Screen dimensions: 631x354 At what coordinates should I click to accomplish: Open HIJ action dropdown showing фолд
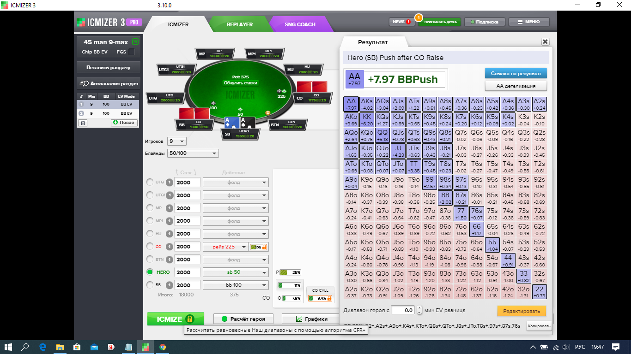(236, 234)
